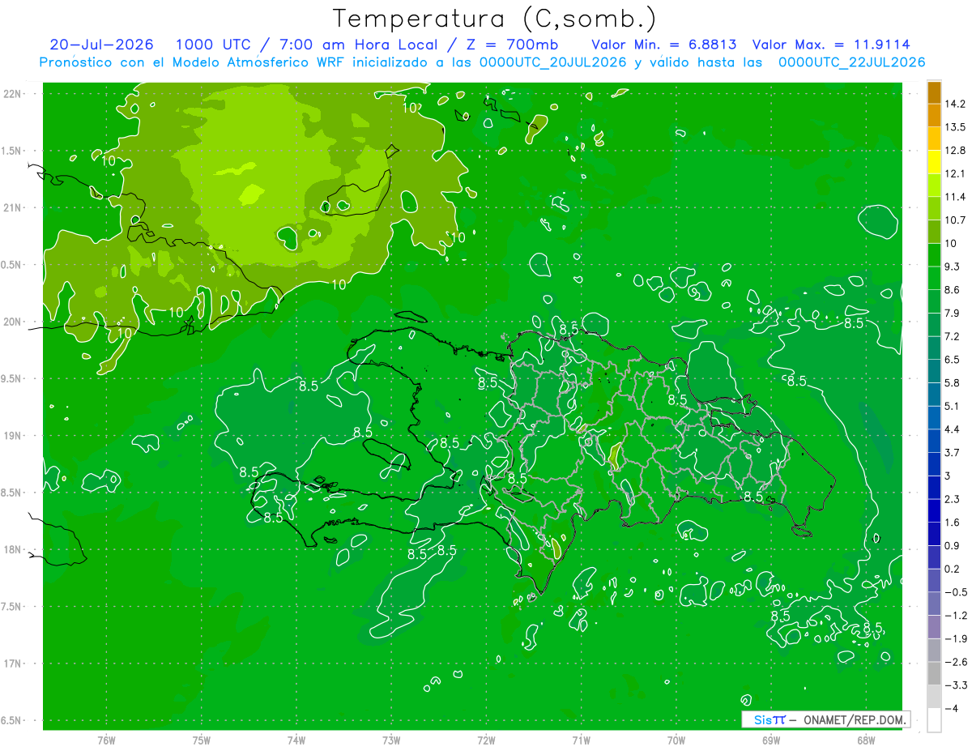The image size is (972, 751).
Task: Click the colorbar value "2.3"
Action: pos(953,498)
